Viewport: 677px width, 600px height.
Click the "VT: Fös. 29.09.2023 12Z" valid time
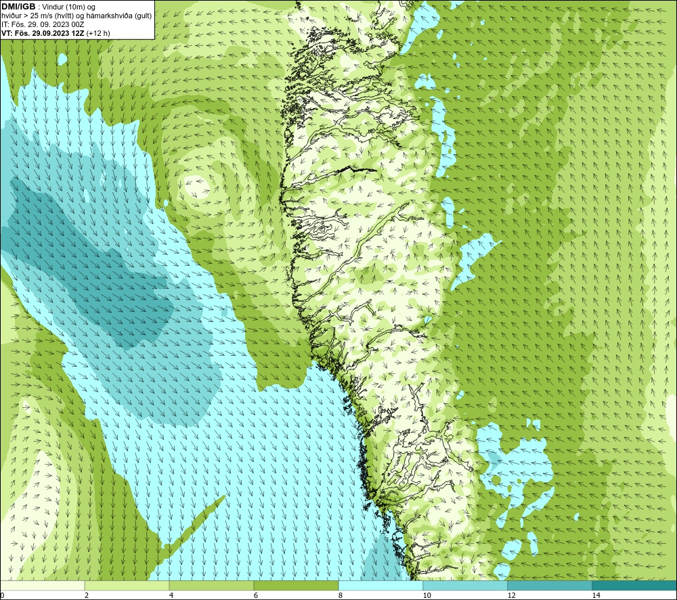tap(43, 32)
